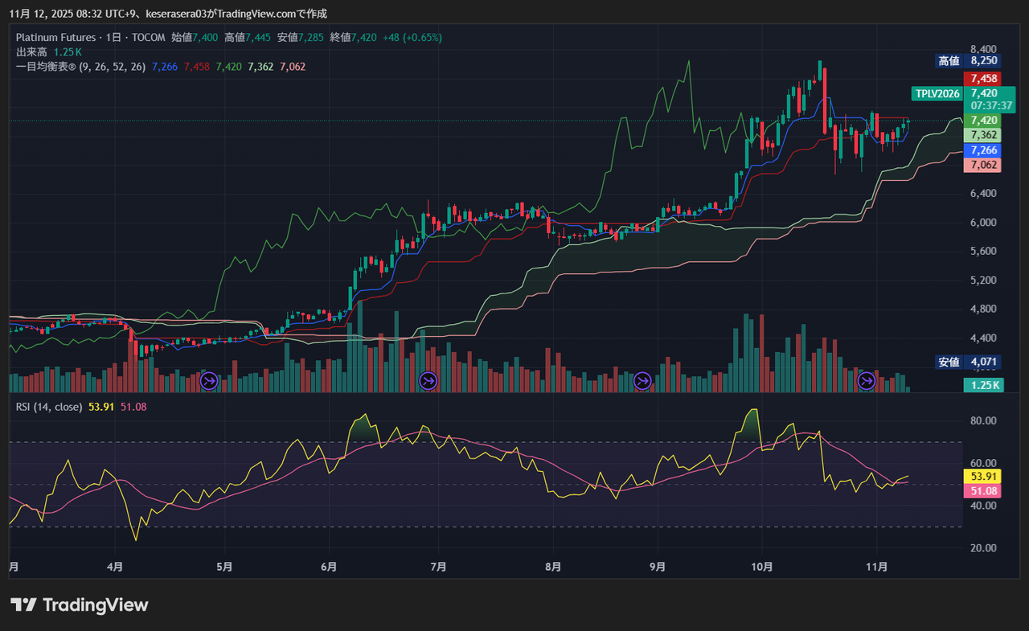Click the 安値 4,071 low price label
Viewport: 1029px width, 631px height.
tap(968, 362)
